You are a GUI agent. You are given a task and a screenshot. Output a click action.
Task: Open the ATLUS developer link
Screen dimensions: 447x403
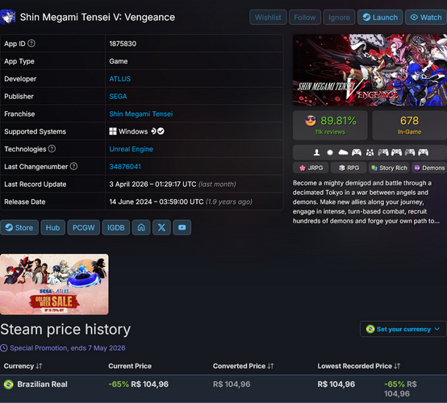point(119,79)
